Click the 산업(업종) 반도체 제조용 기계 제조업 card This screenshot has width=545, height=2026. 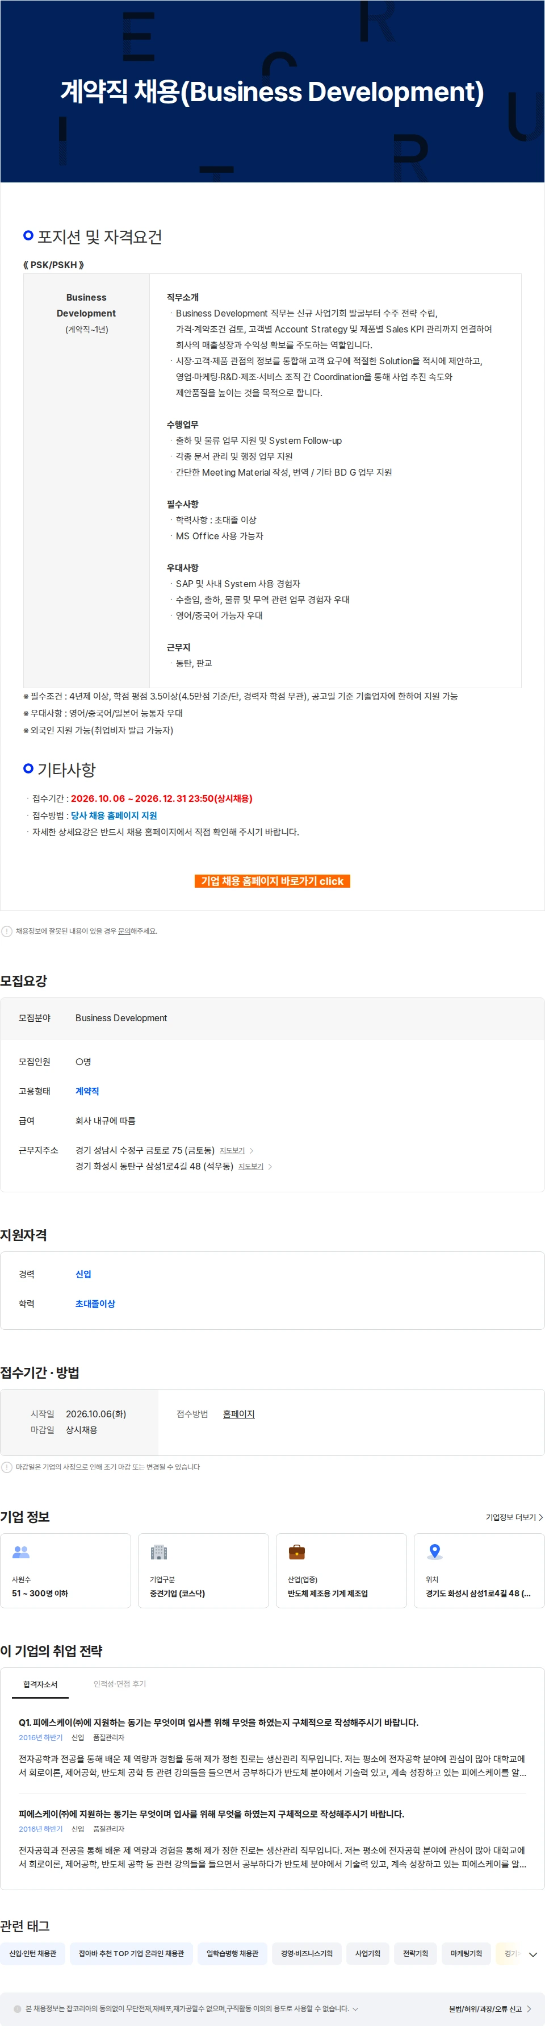342,1571
